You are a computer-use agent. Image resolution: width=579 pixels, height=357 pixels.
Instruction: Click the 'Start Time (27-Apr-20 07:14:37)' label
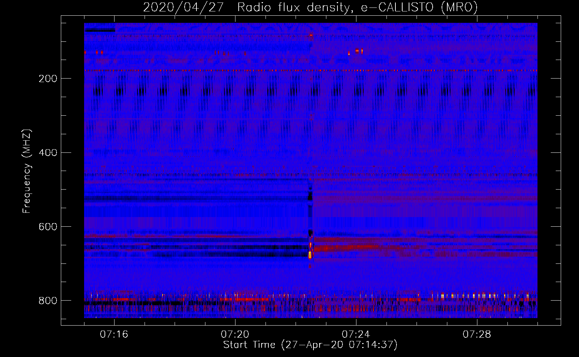[310, 345]
